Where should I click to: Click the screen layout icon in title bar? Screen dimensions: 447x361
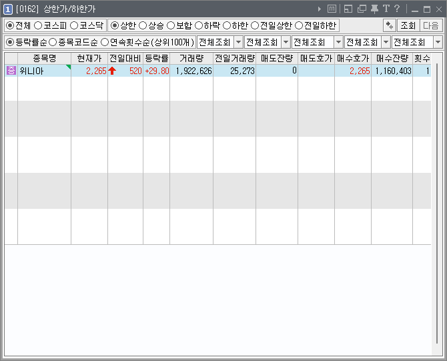coord(348,9)
